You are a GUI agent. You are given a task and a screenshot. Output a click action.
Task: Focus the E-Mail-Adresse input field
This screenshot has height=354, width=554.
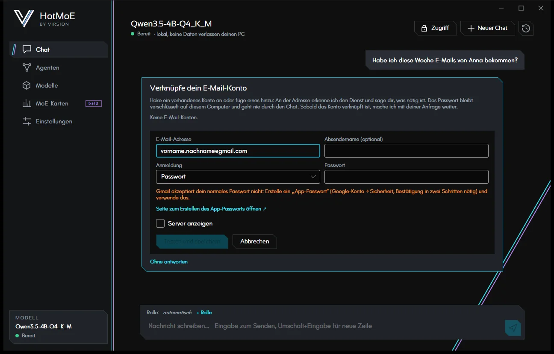238,151
